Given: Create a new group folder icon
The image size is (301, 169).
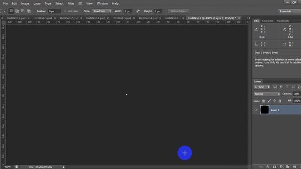Looking at the screenshot, I should pos(288,167).
